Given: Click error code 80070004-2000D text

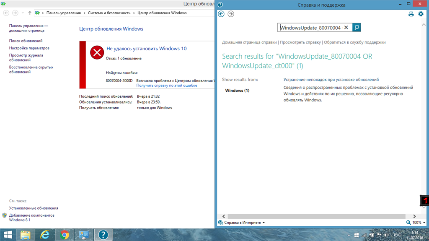Looking at the screenshot, I should 119,81.
